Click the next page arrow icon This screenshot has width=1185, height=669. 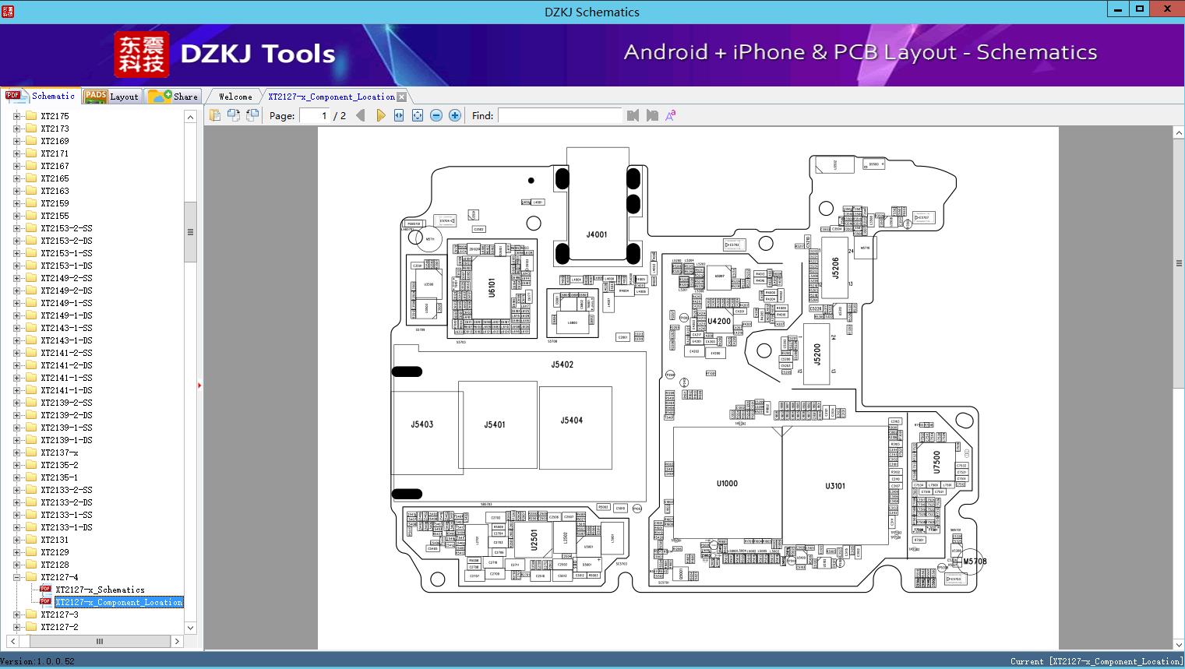tap(380, 115)
